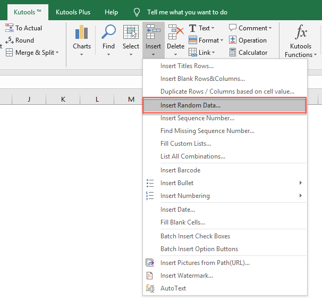Click the lightbulb Tell me icon
The image size is (322, 299).
pyautogui.click(x=137, y=12)
